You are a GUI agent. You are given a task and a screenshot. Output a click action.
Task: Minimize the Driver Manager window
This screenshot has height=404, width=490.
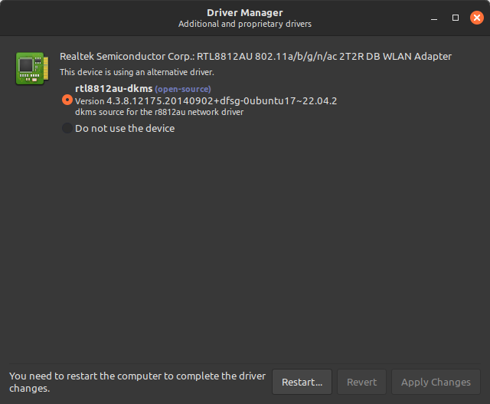pyautogui.click(x=435, y=17)
